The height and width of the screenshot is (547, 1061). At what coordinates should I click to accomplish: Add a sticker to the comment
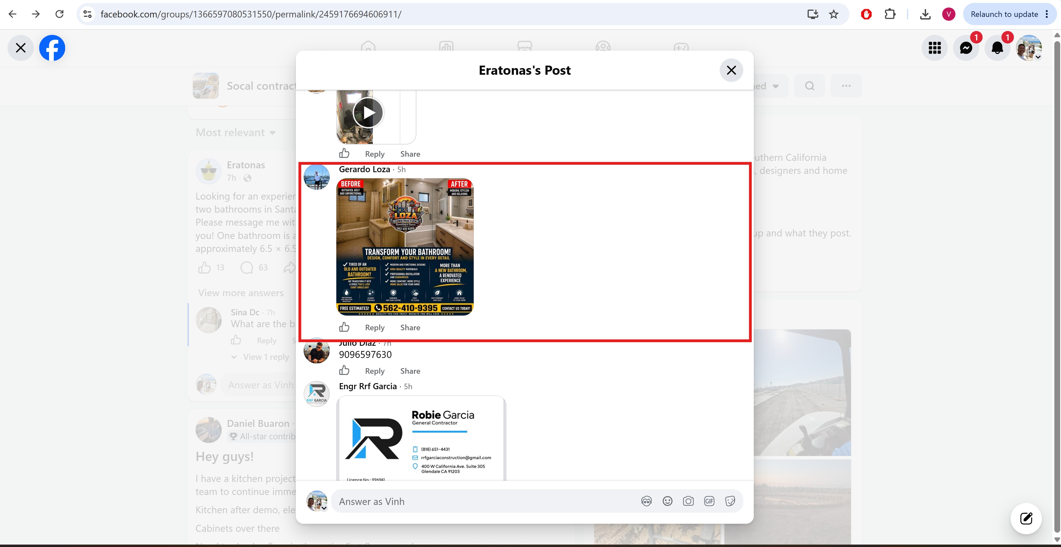[x=730, y=501]
